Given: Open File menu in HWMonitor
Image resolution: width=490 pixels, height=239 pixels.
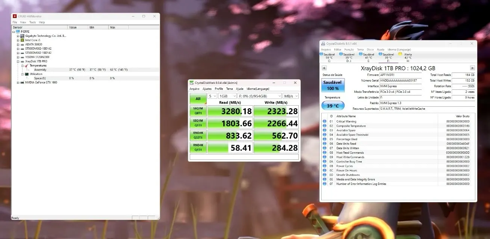Looking at the screenshot, I should (x=15, y=22).
